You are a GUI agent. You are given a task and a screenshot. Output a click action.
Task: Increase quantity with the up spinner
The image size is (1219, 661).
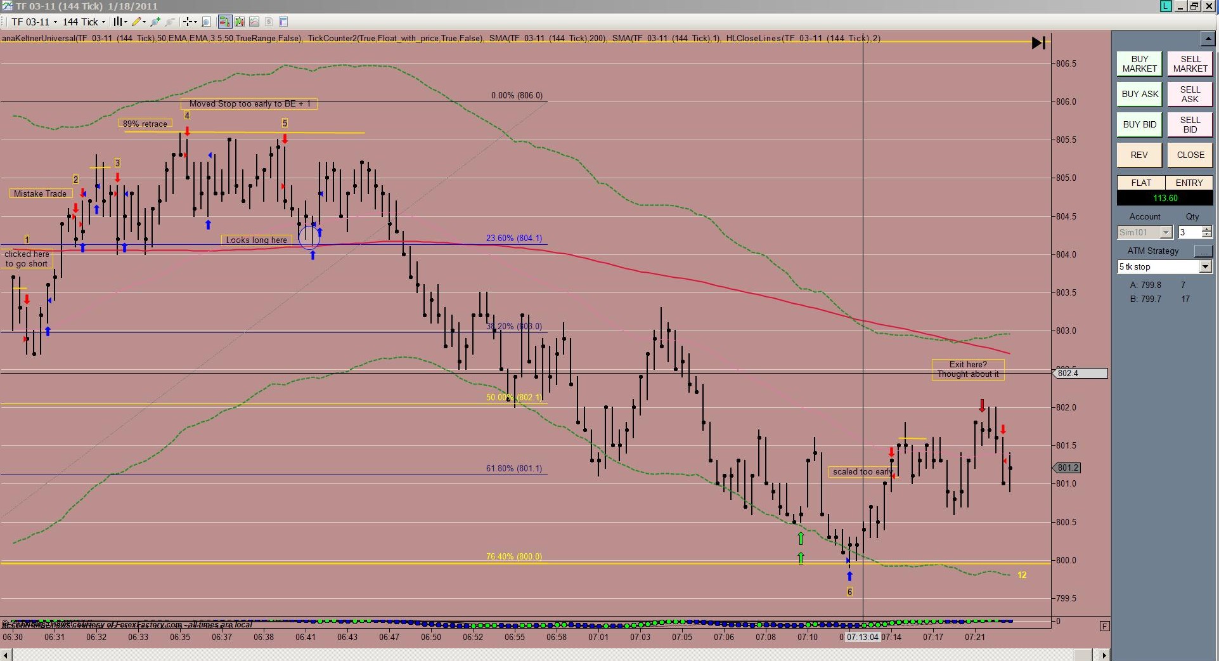tap(1207, 229)
